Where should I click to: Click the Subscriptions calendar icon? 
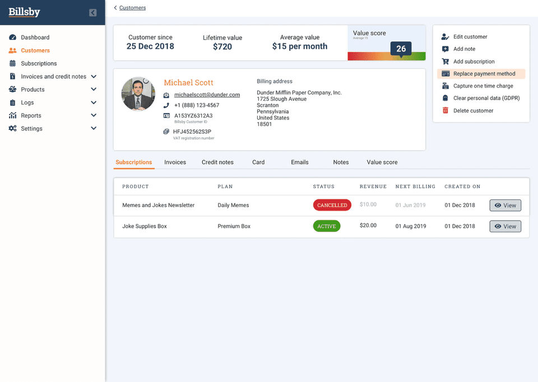click(12, 63)
